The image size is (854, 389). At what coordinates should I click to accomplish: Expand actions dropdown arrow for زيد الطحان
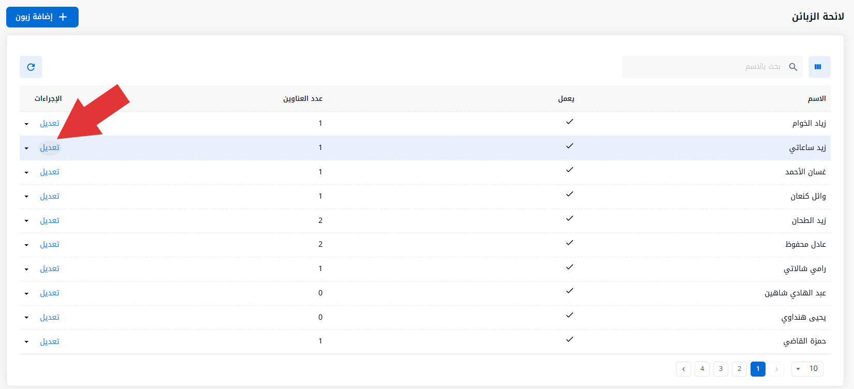pyautogui.click(x=26, y=221)
